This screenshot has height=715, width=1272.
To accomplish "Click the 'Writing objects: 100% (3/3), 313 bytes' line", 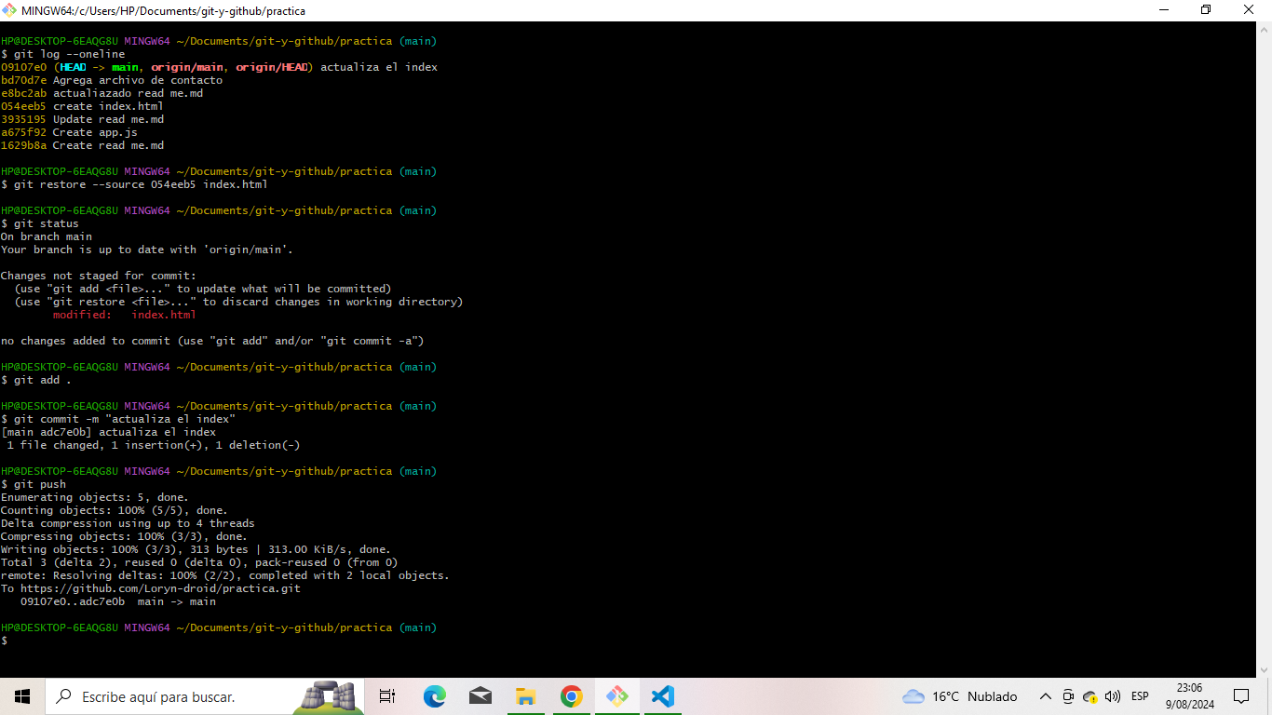I will pyautogui.click(x=196, y=549).
